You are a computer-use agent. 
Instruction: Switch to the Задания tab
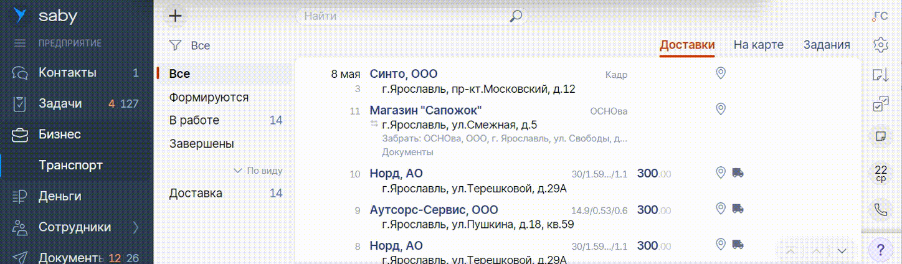click(827, 45)
